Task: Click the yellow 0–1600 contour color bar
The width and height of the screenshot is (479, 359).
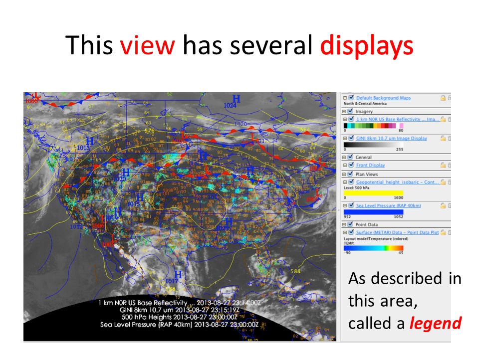Action: pyautogui.click(x=373, y=193)
